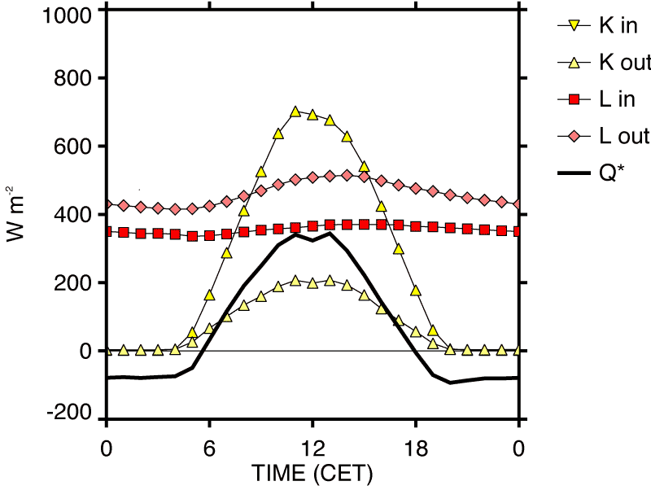Click the 'L in' legend text
This screenshot has width=651, height=490.
pyautogui.click(x=618, y=99)
